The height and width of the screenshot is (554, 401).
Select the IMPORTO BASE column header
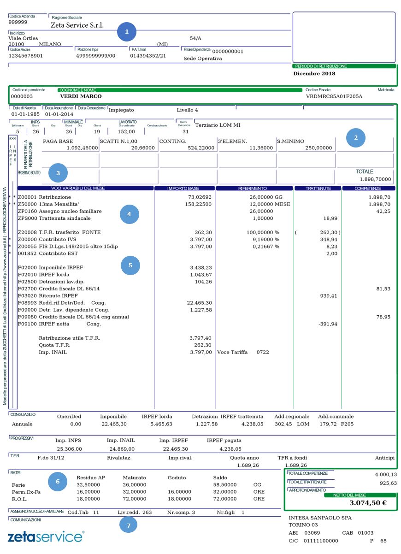click(x=184, y=188)
